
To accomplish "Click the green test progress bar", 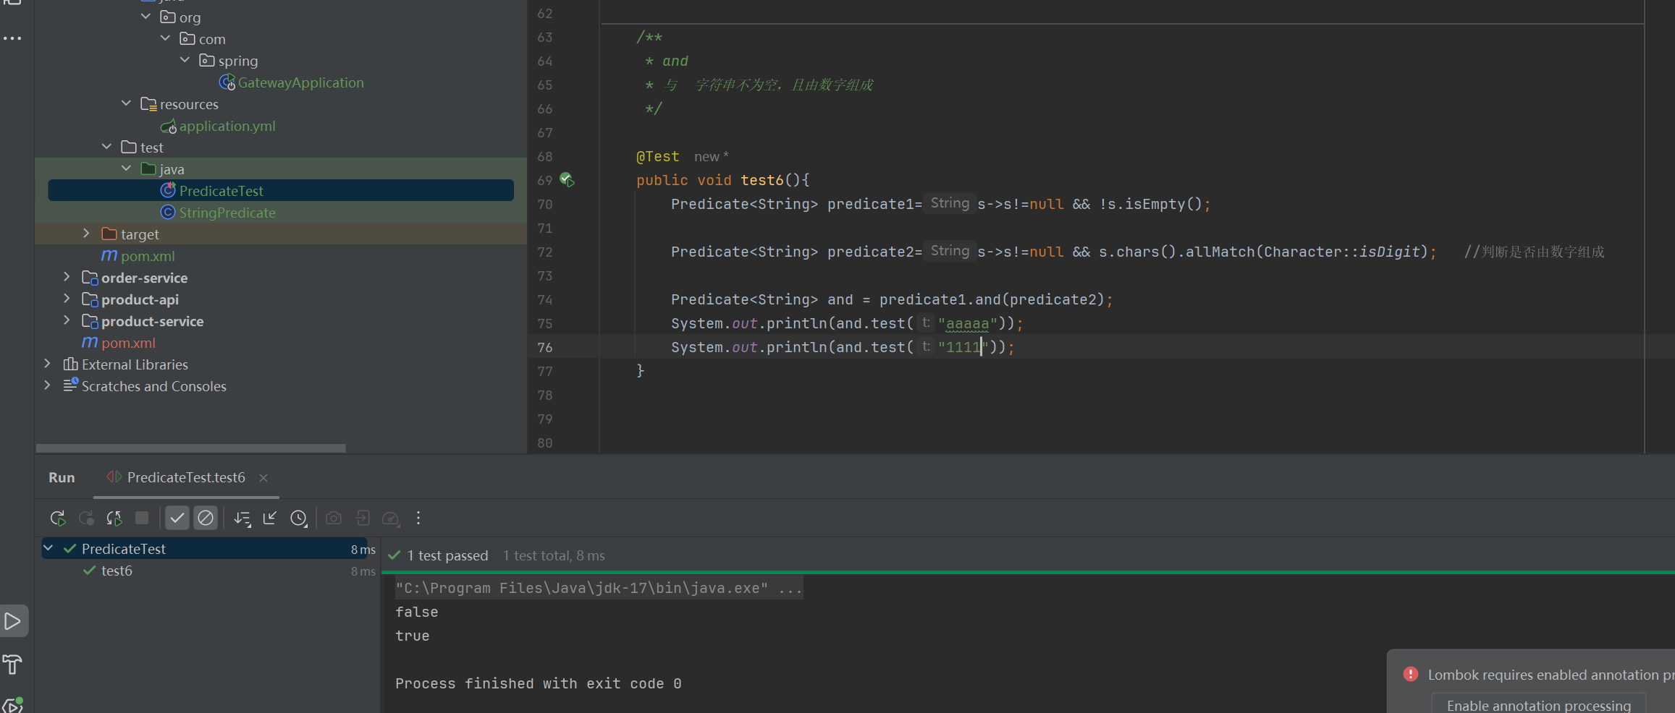I will 1028,572.
